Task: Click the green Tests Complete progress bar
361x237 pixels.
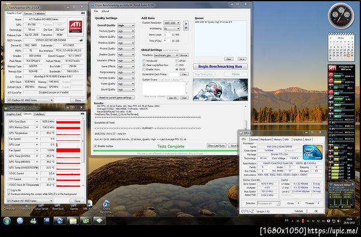Action: pyautogui.click(x=165, y=151)
